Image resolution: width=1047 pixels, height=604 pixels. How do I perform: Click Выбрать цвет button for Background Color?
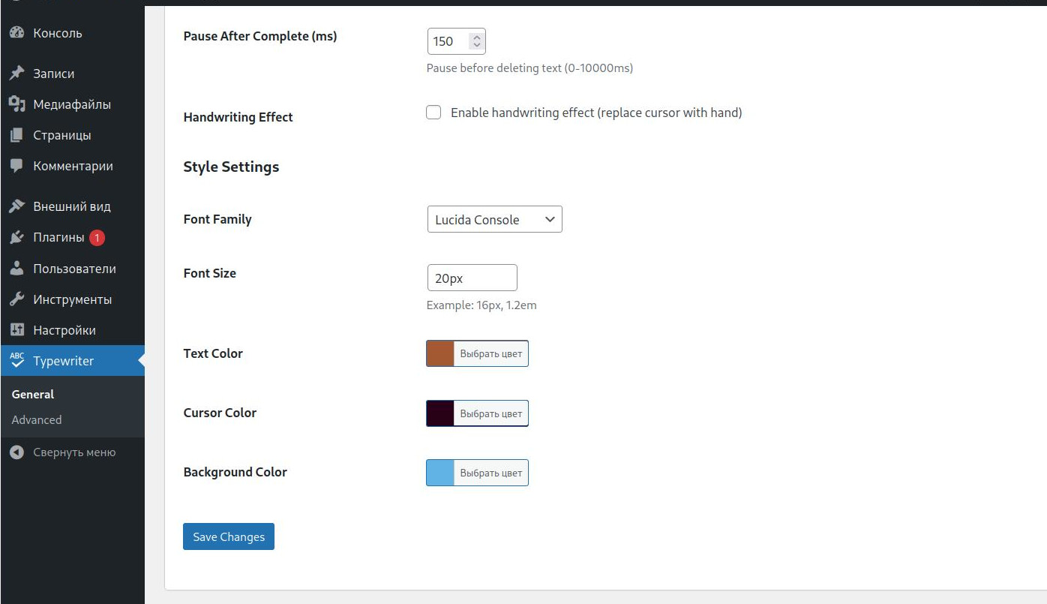pyautogui.click(x=491, y=473)
